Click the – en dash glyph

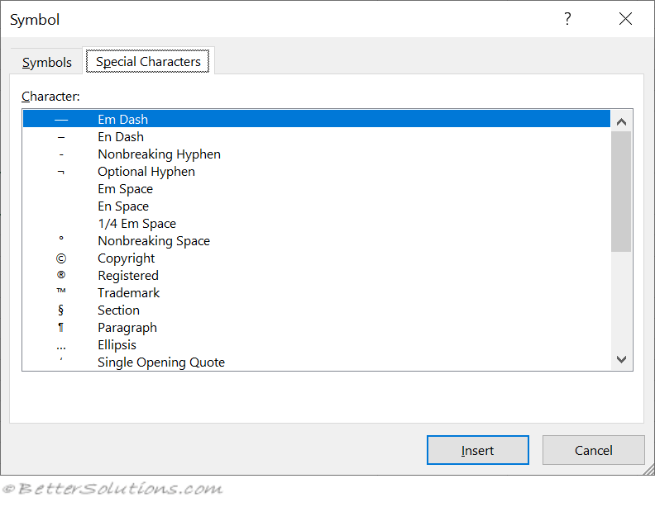pos(61,137)
